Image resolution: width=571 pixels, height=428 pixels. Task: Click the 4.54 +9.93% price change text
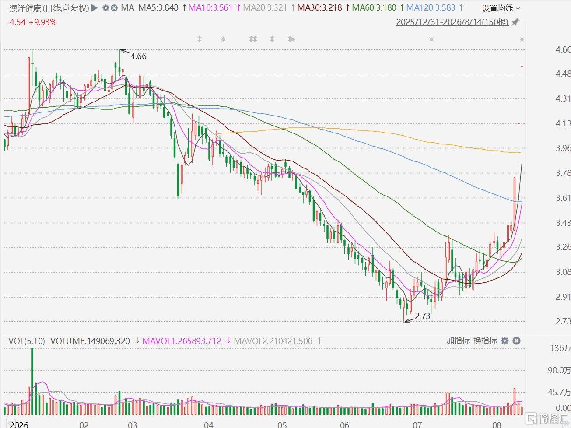click(33, 22)
